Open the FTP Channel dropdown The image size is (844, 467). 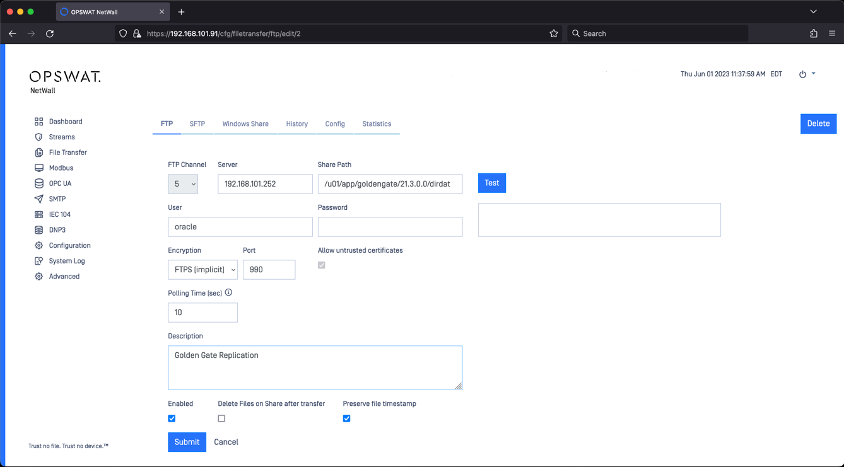pyautogui.click(x=183, y=184)
